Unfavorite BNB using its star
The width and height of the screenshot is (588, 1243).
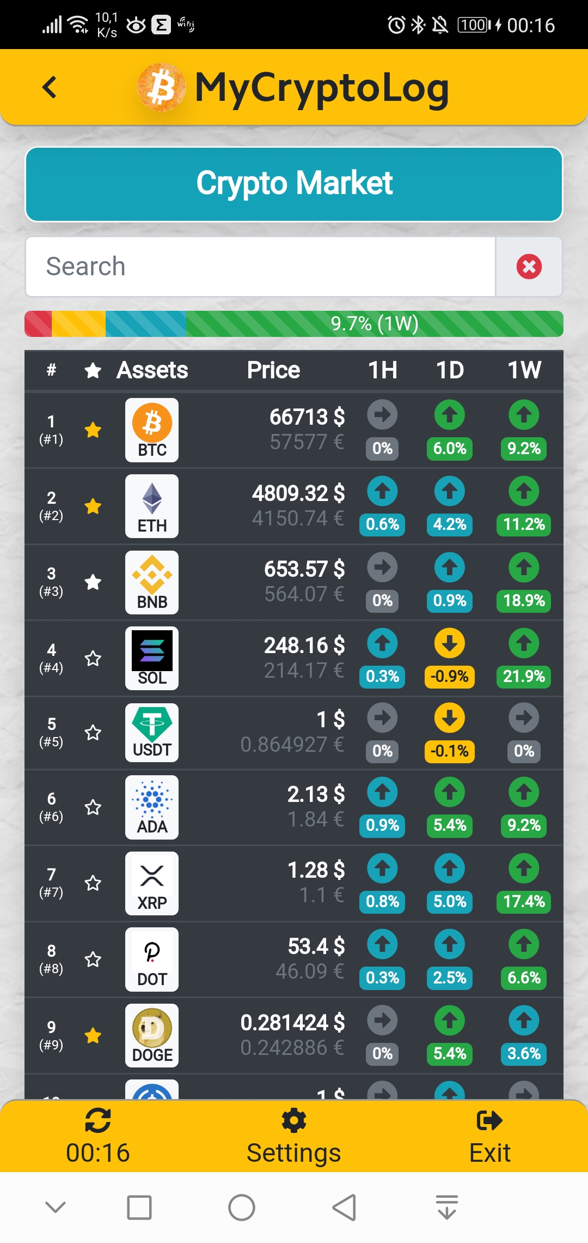pos(93,582)
